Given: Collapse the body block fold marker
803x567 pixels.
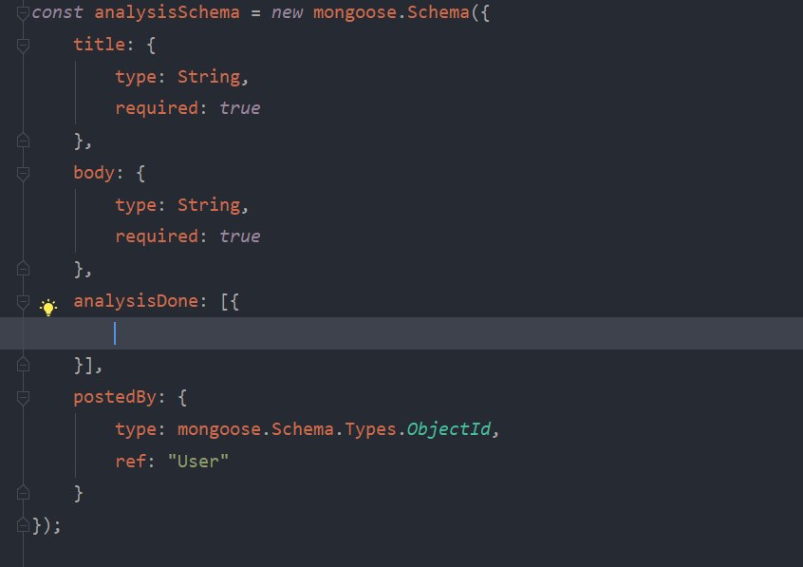Looking at the screenshot, I should coord(23,174).
